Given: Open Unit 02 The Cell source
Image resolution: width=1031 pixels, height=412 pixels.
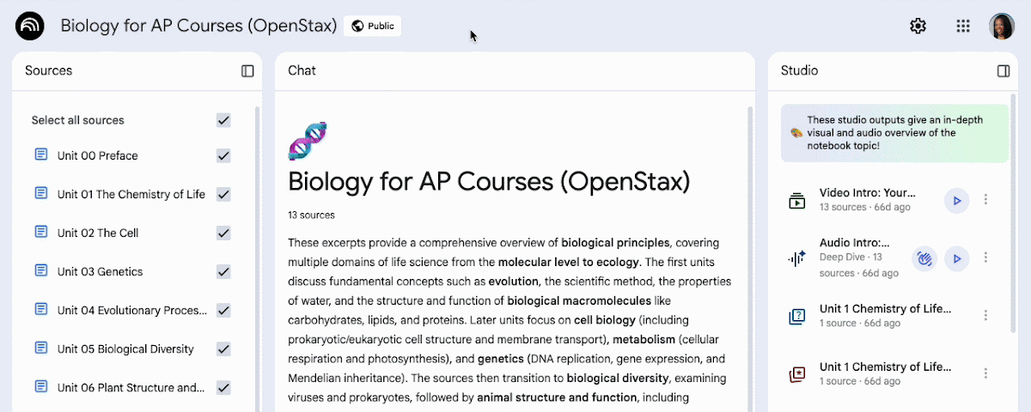Looking at the screenshot, I should pos(97,233).
